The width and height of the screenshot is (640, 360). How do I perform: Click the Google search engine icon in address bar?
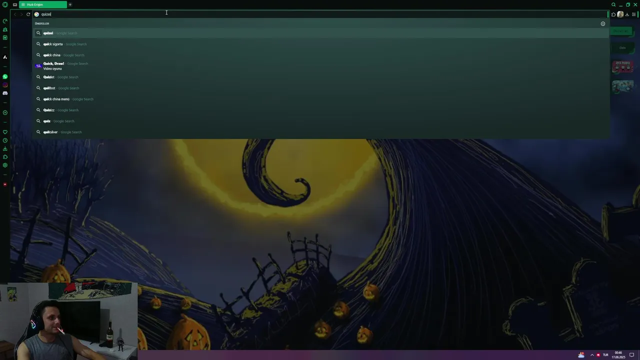(x=36, y=14)
